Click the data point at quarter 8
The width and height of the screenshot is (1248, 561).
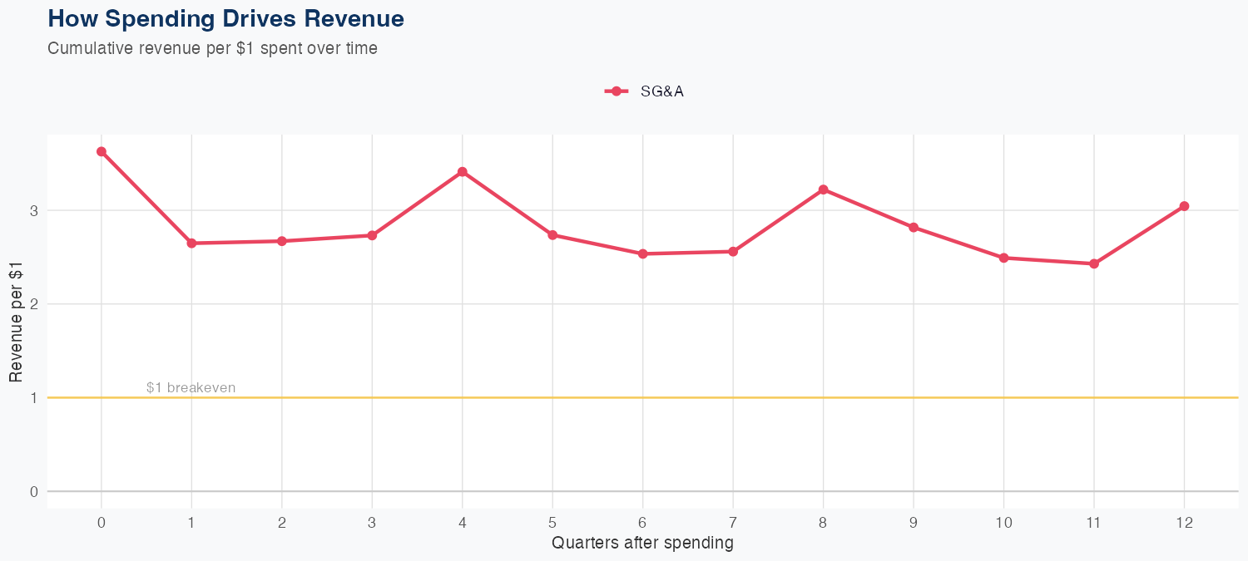click(823, 189)
